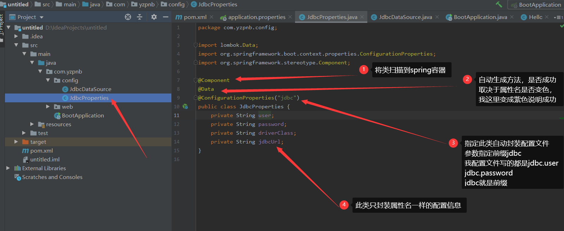Click the collapse all icon in Project panel
Viewport: 564px width, 231px height.
(x=140, y=17)
